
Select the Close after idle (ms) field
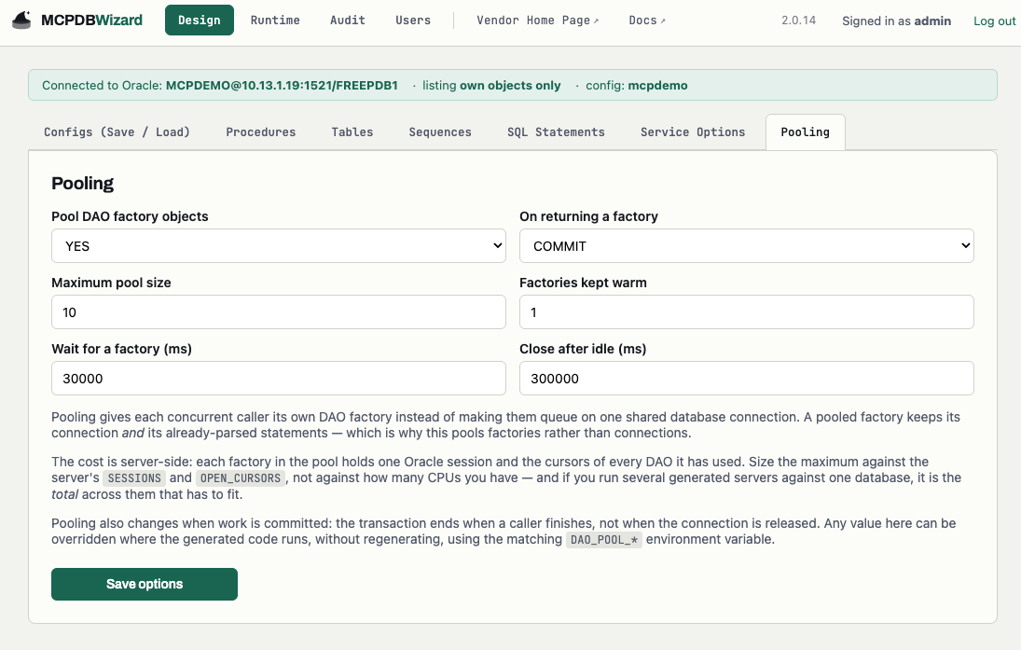(746, 379)
